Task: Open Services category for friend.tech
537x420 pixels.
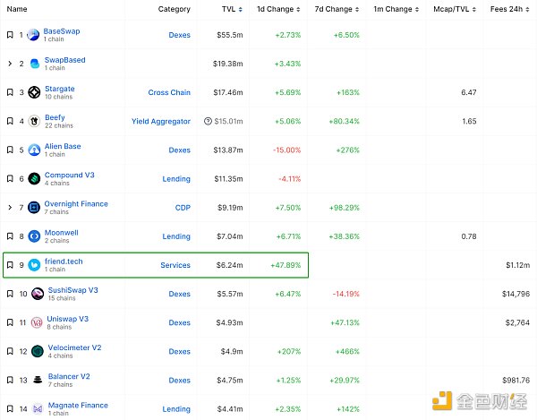Action: 175,265
